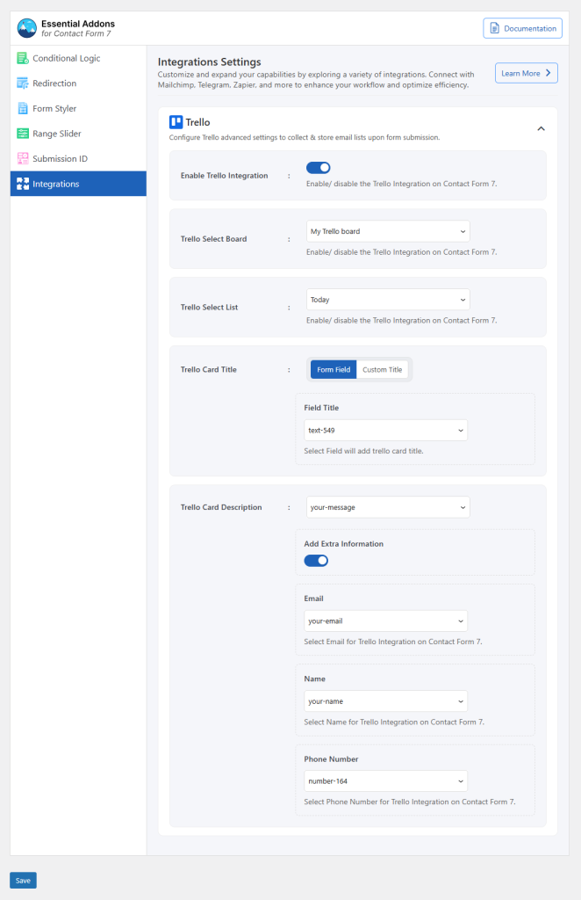Click the Phone Number field label
Viewport: 581px width, 900px height.
click(331, 758)
